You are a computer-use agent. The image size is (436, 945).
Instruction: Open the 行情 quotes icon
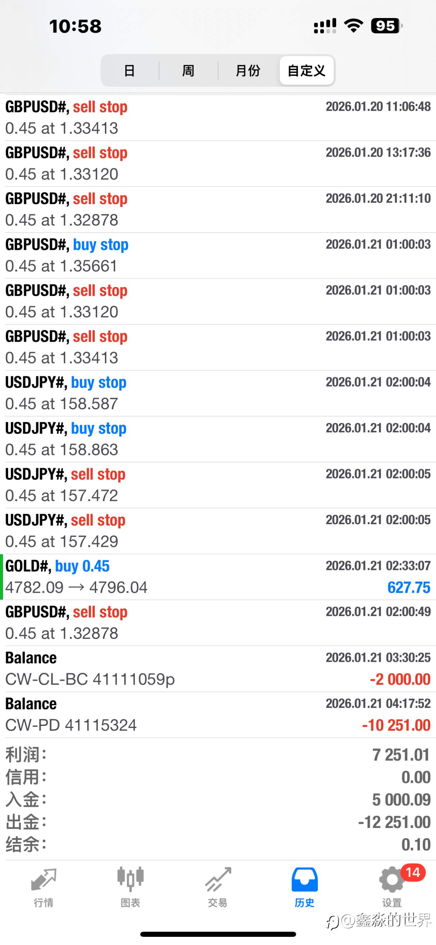[x=44, y=880]
